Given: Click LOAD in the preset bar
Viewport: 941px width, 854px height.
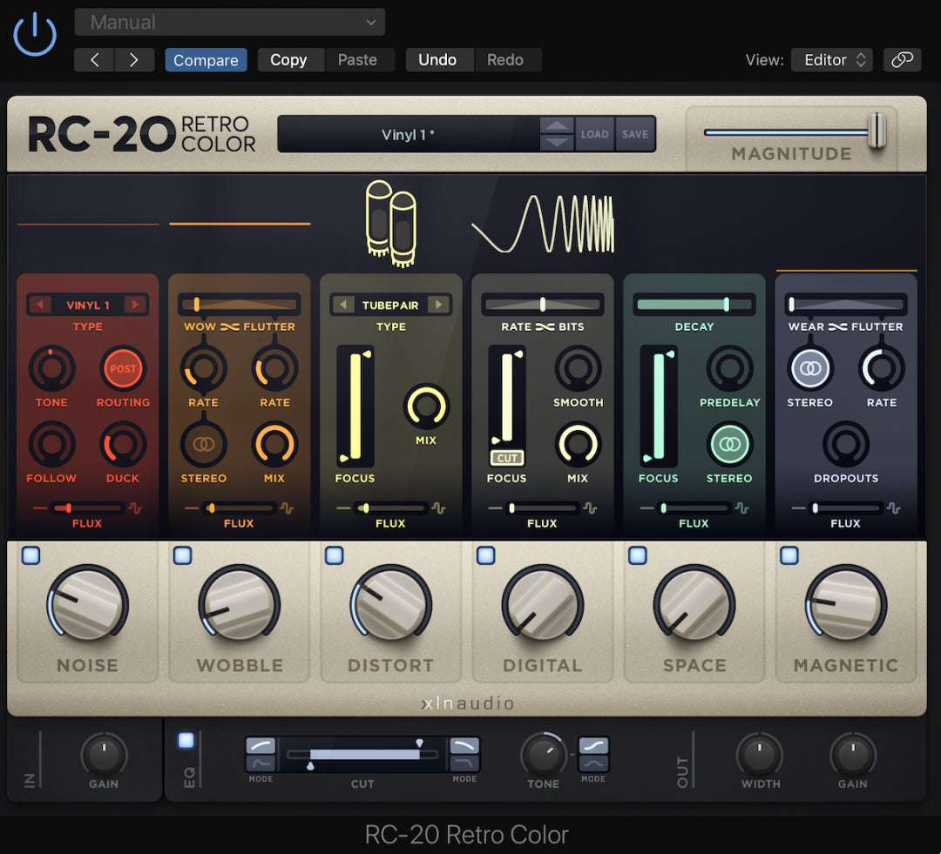Looking at the screenshot, I should (x=595, y=134).
